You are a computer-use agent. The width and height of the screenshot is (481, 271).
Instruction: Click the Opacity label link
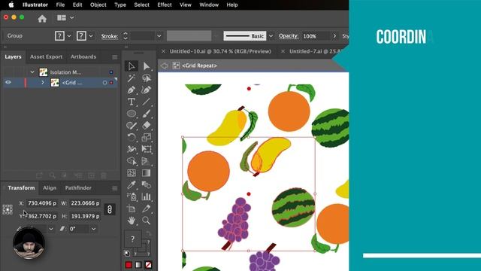tap(289, 36)
